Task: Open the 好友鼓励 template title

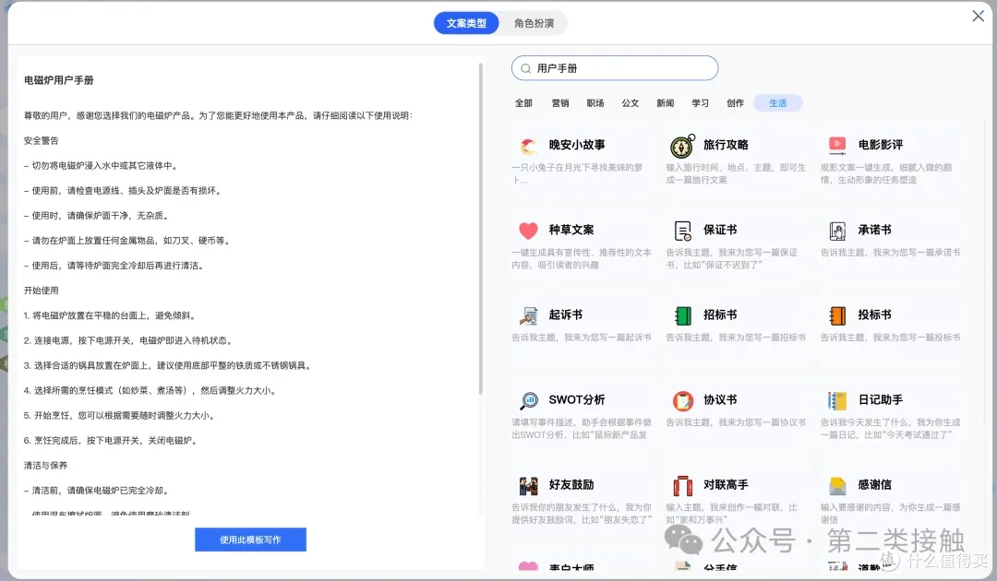Action: point(571,485)
